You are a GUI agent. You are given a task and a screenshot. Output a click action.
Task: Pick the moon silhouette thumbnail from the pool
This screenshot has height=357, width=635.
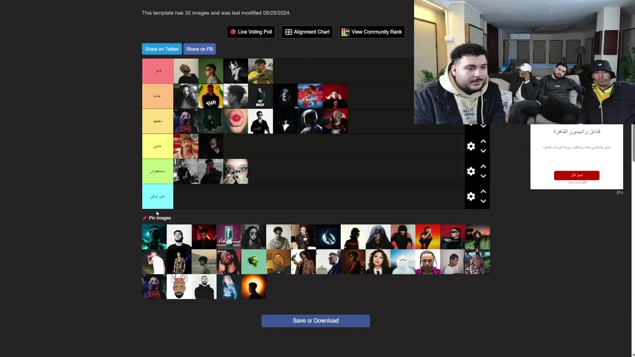328,237
